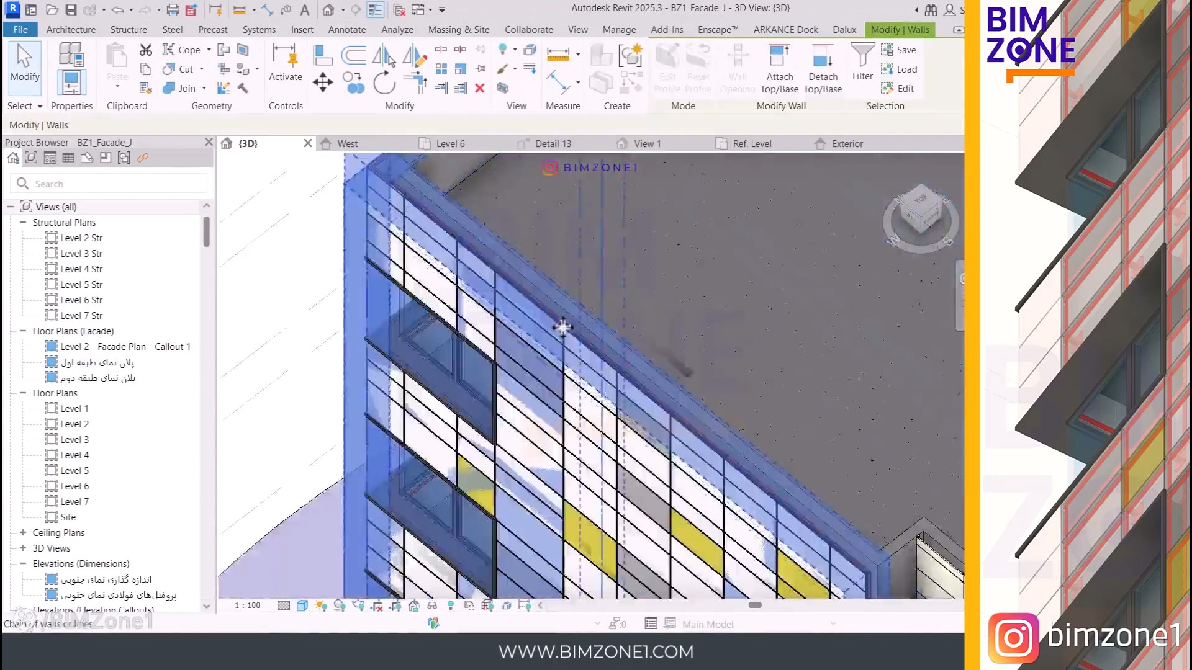Click the Project Browser vertical scrollbar thumb
This screenshot has width=1192, height=670.
pyautogui.click(x=207, y=231)
